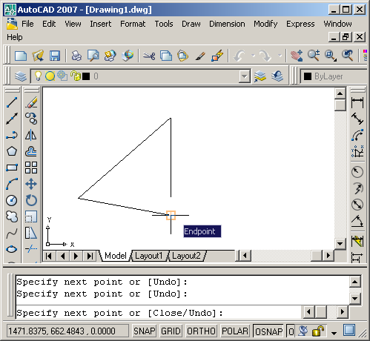Click the Arc Length dimension tool
The image size is (370, 341).
357,135
